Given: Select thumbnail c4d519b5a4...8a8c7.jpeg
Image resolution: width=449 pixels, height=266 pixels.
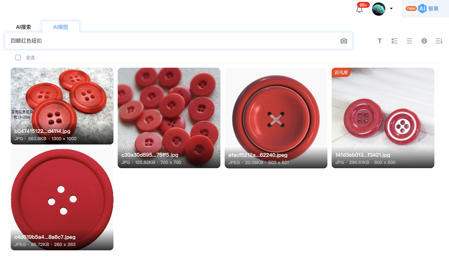Looking at the screenshot, I should 62,199.
